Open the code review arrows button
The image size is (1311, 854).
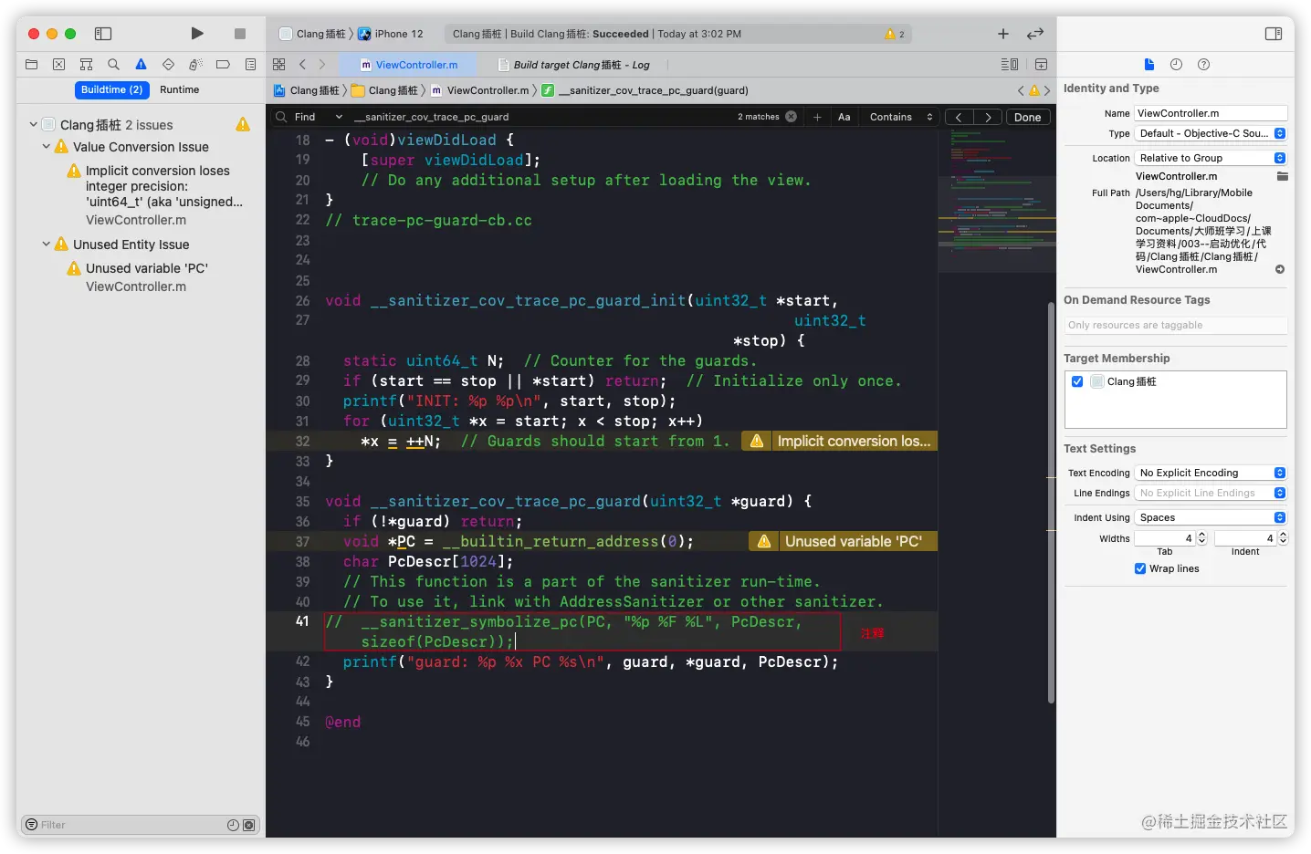point(1035,34)
